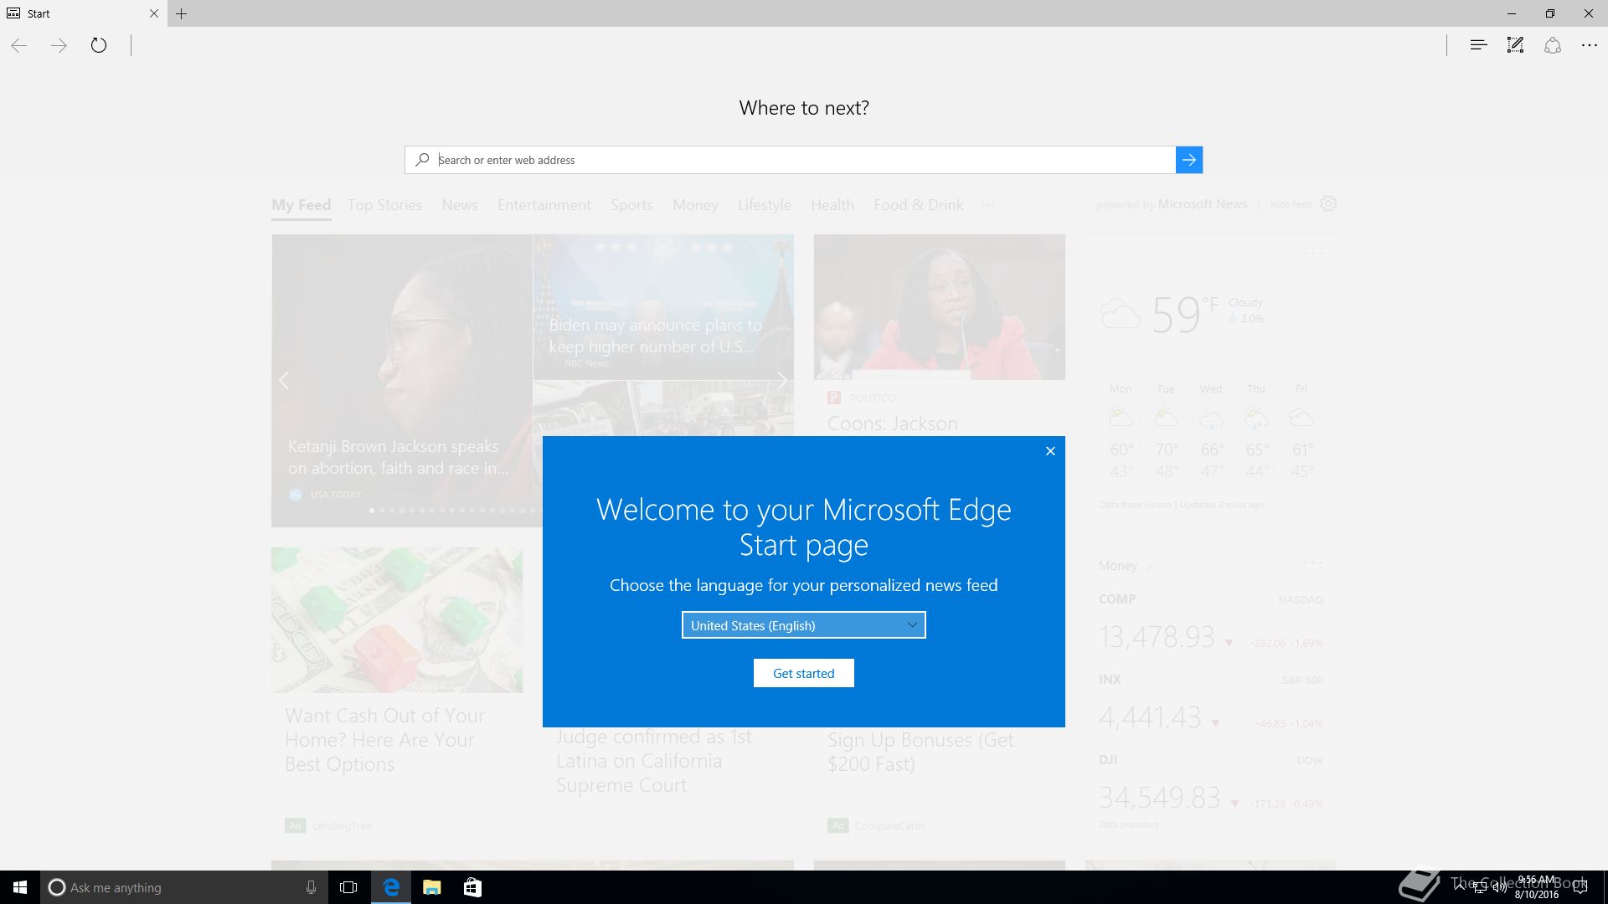Image resolution: width=1608 pixels, height=904 pixels.
Task: Show more feed categories ellipsis
Action: coord(988,205)
